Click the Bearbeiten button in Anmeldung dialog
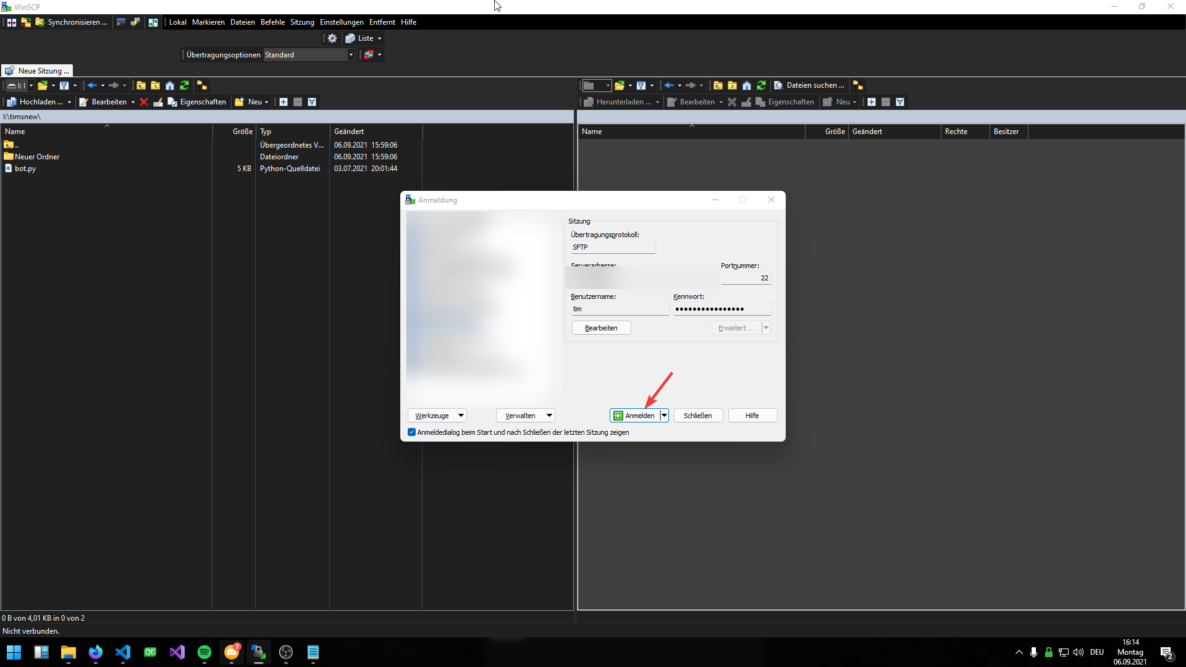This screenshot has width=1186, height=667. pyautogui.click(x=601, y=328)
